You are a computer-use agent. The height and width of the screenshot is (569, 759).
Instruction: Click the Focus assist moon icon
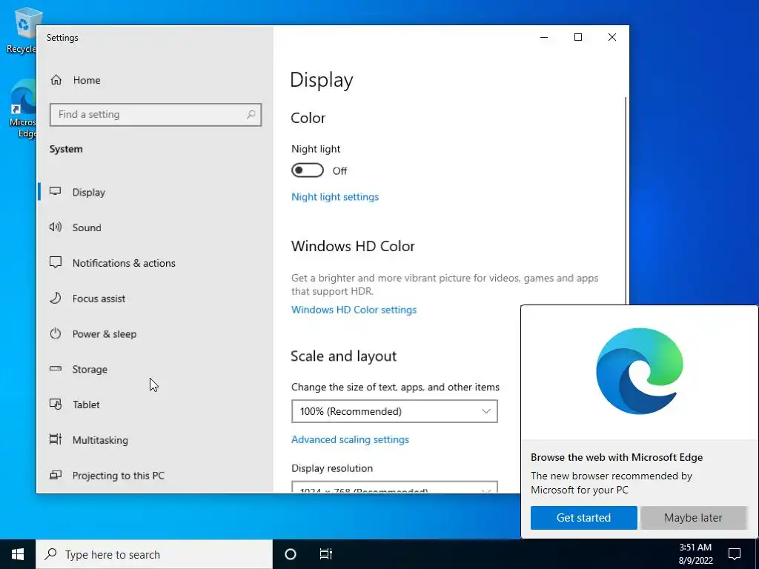pyautogui.click(x=56, y=298)
